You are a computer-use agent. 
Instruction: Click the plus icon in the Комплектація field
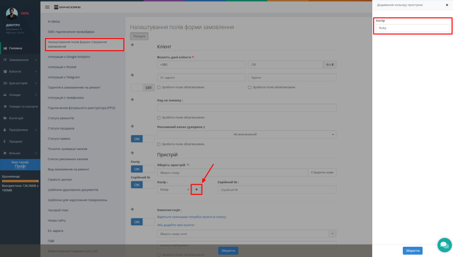[333, 233]
